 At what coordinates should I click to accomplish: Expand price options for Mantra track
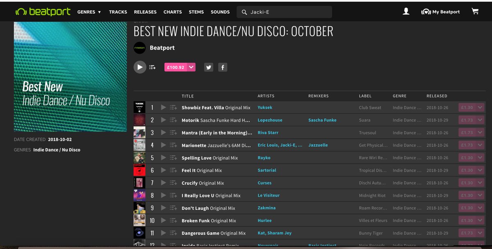tap(480, 133)
